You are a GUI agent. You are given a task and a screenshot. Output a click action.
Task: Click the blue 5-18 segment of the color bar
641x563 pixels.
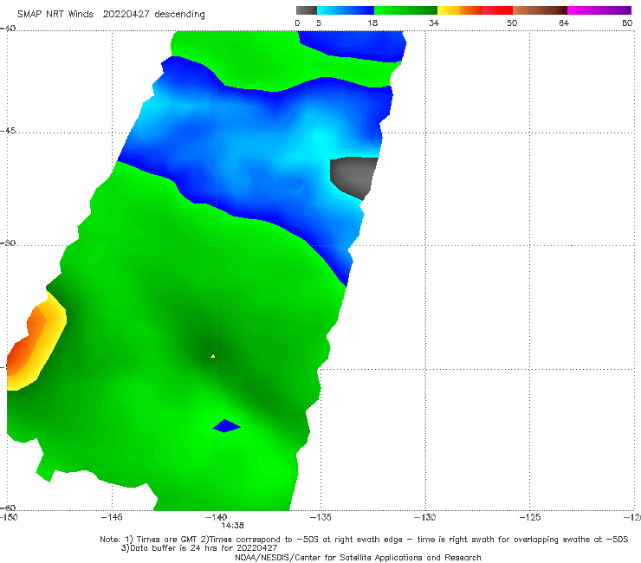point(346,10)
